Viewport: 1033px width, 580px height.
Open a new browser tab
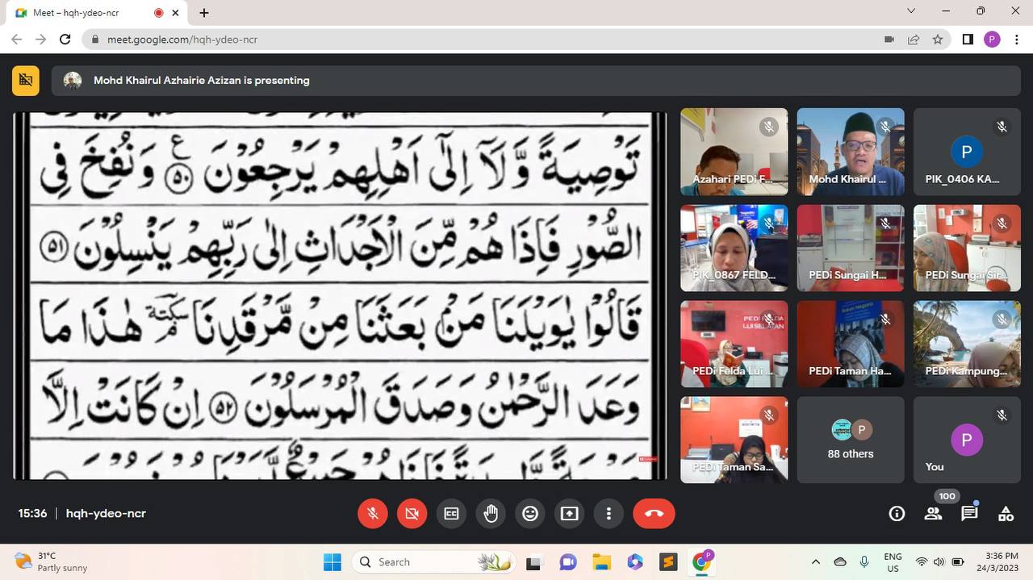tap(204, 13)
